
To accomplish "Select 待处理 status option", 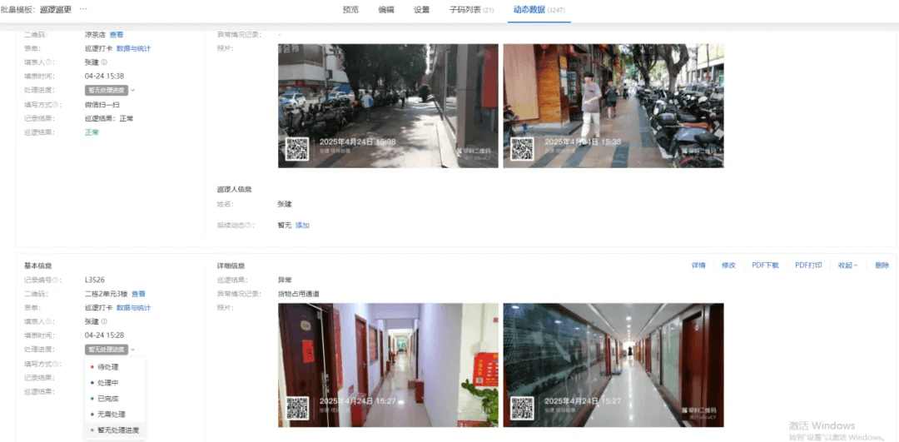I will 108,367.
